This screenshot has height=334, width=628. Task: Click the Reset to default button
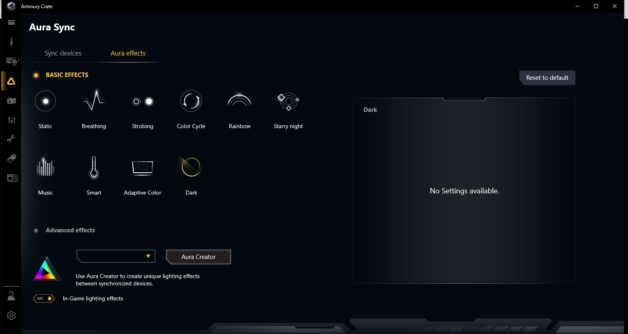coord(547,78)
